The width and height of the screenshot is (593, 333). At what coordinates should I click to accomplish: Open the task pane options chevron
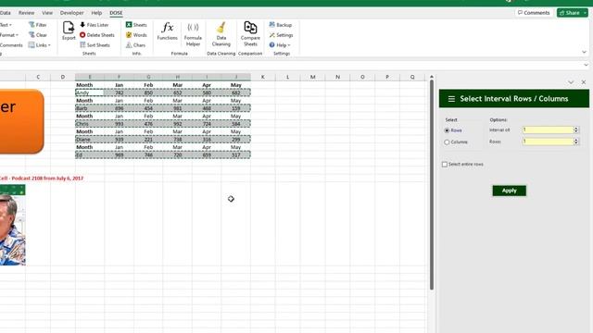point(571,82)
